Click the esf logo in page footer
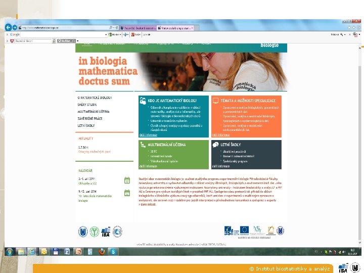This screenshot has width=364, height=273. (x=232, y=231)
